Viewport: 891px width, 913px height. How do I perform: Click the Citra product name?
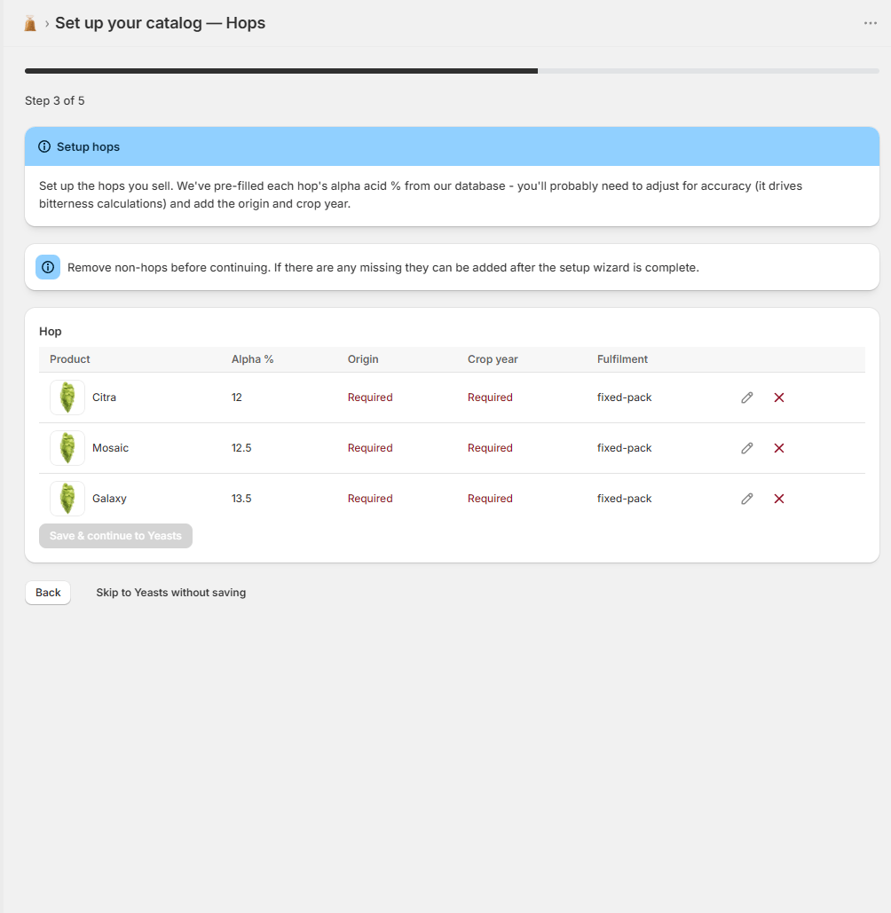pyautogui.click(x=104, y=397)
